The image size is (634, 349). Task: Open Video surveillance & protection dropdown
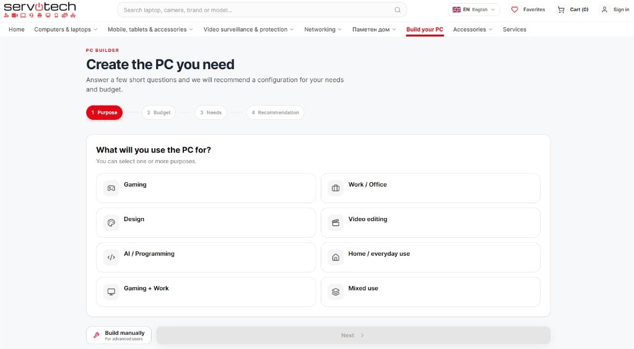[249, 30]
